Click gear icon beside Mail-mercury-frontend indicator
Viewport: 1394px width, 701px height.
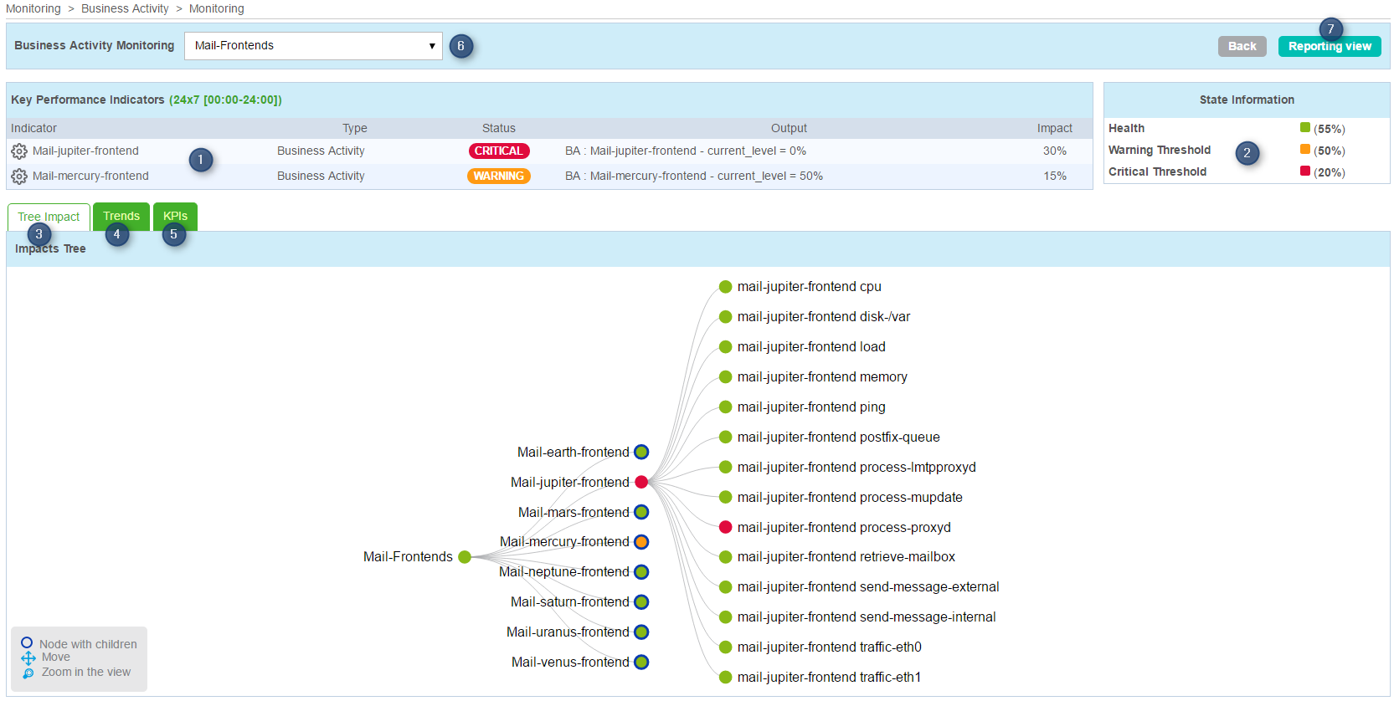(x=18, y=177)
